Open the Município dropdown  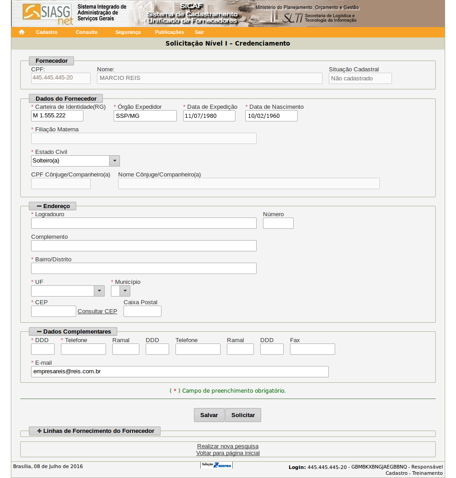(120, 291)
